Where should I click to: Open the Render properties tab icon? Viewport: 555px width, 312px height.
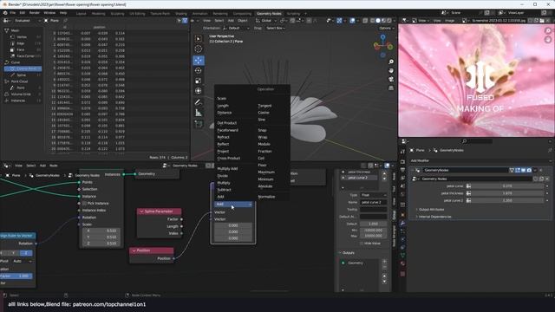click(402, 162)
